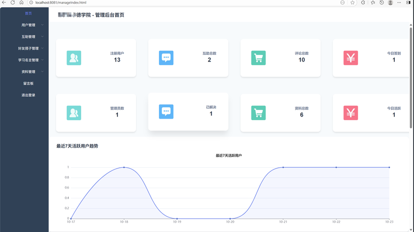Click the 今日签到 yen icon
This screenshot has width=414, height=232.
(x=350, y=57)
